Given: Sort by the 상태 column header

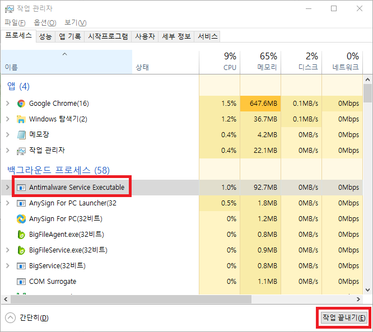Looking at the screenshot, I should [x=166, y=62].
